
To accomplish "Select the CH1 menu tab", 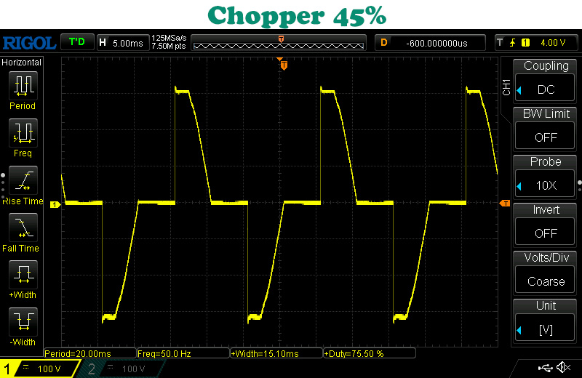I will click(x=506, y=87).
